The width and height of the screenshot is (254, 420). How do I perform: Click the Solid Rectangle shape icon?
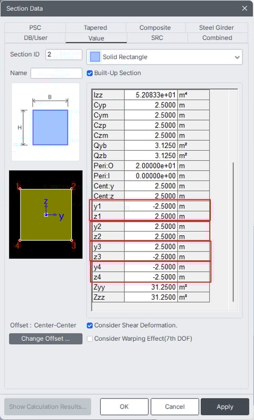coord(95,57)
